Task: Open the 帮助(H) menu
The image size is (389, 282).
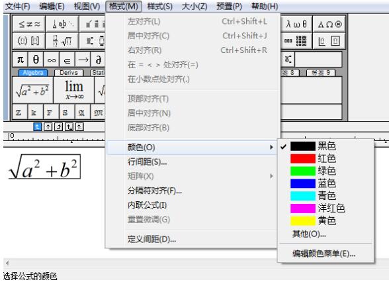Action: (265, 6)
